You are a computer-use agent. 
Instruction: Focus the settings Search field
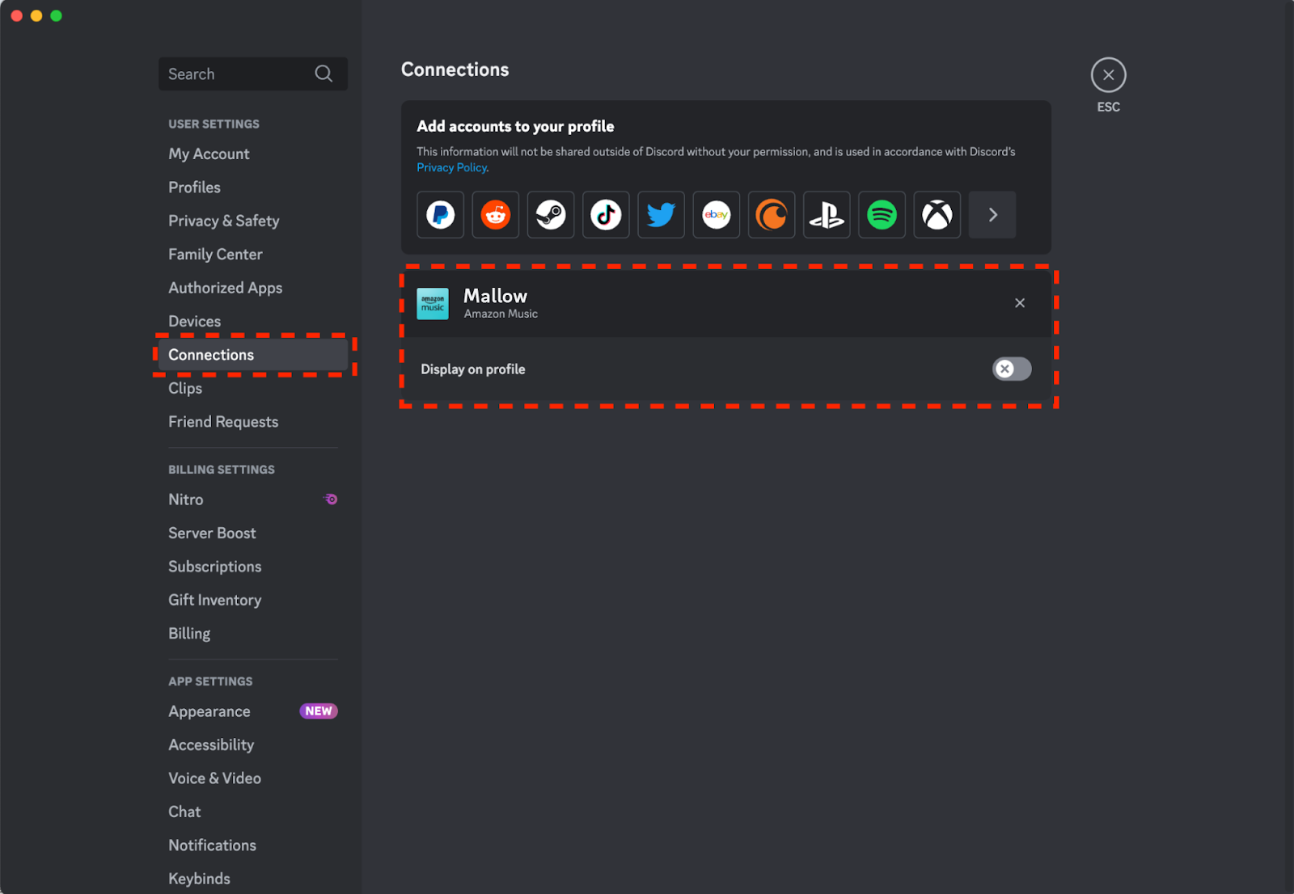pyautogui.click(x=253, y=74)
